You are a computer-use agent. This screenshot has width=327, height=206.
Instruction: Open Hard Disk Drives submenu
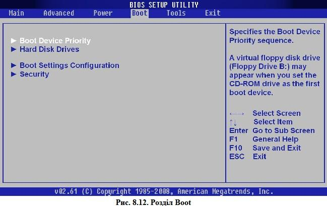coord(49,49)
